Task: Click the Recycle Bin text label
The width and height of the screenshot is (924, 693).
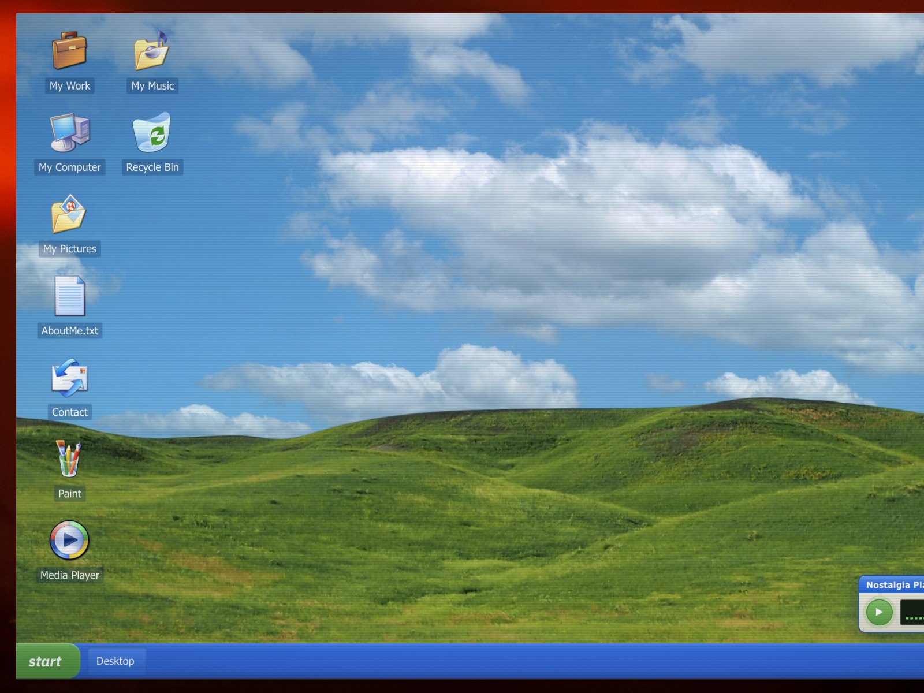Action: (x=152, y=167)
